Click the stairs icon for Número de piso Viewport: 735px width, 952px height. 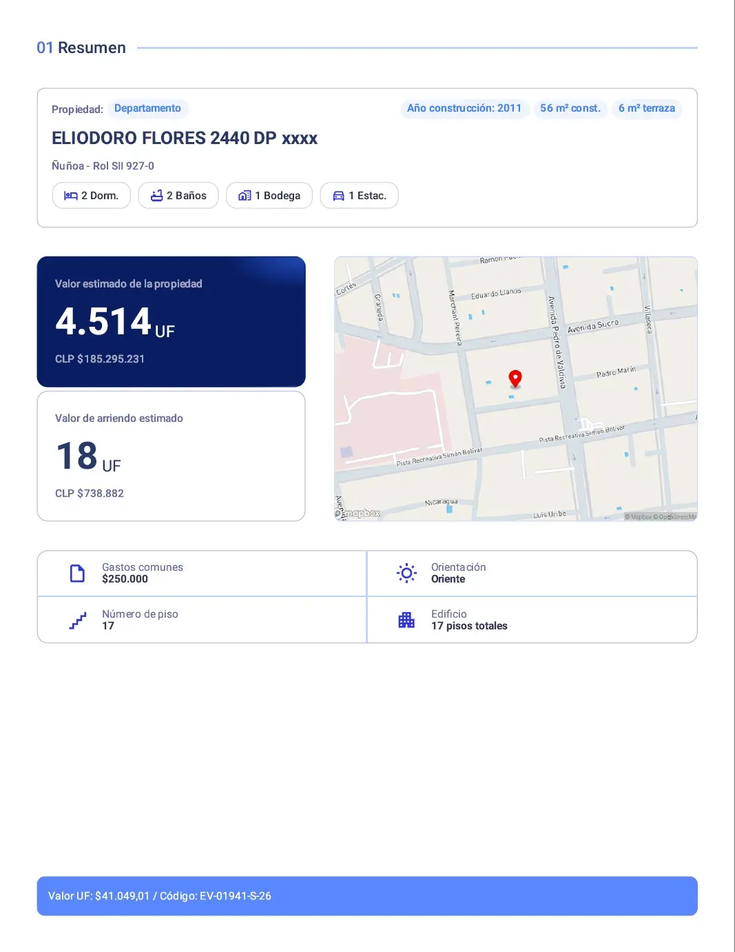click(78, 620)
